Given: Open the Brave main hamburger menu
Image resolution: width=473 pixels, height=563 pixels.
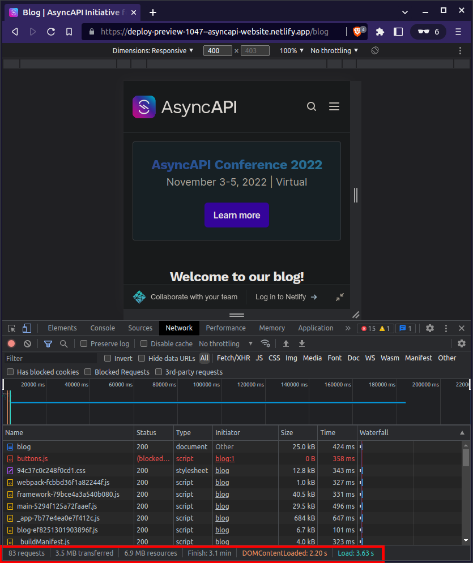Looking at the screenshot, I should 458,32.
